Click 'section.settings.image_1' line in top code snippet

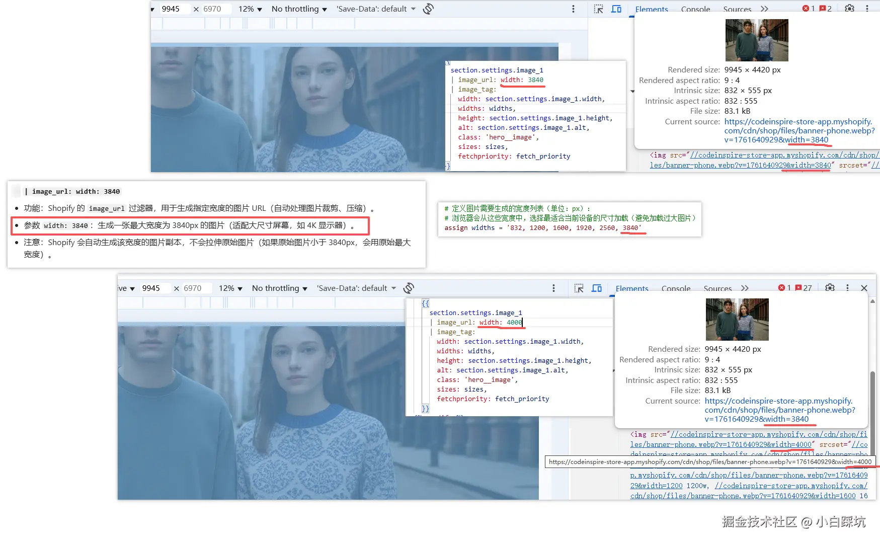(497, 70)
